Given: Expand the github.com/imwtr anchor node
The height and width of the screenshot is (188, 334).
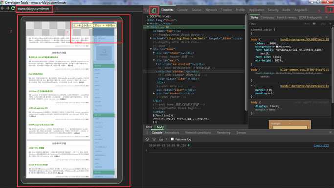Looking at the screenshot, I should tap(151, 38).
